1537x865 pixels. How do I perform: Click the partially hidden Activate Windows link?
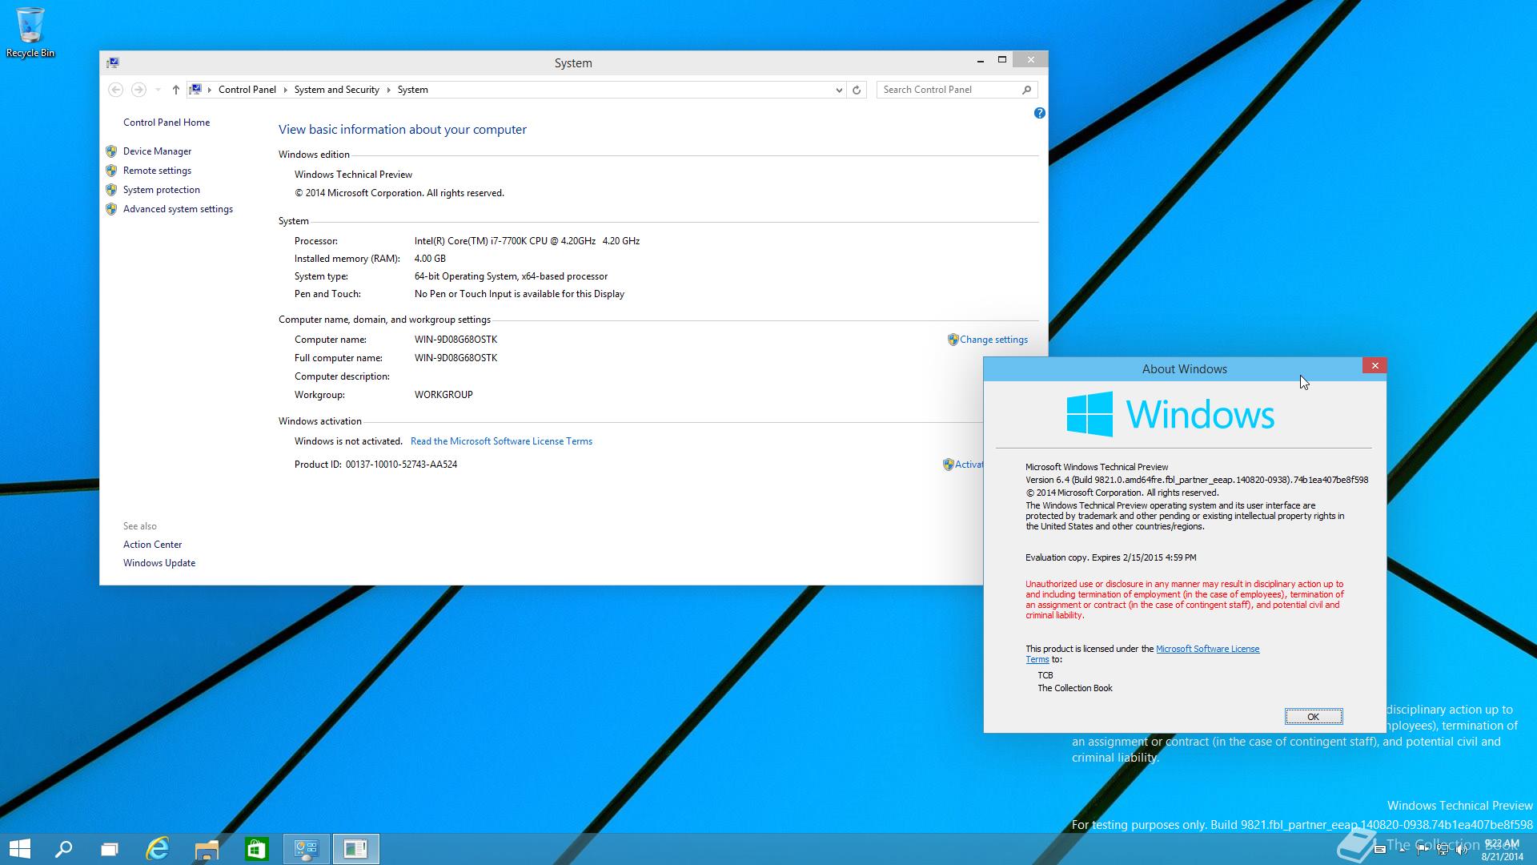tap(964, 465)
